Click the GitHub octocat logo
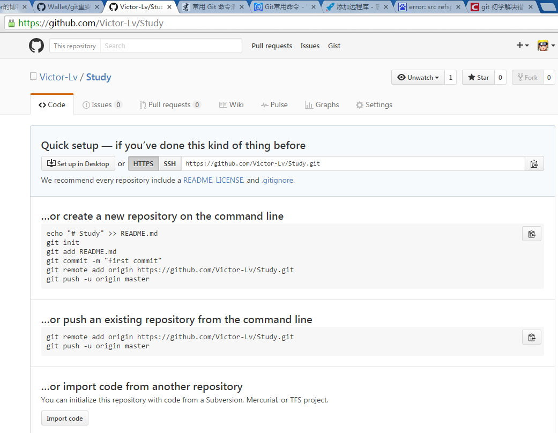Screen dimensions: 558x433 coord(36,46)
